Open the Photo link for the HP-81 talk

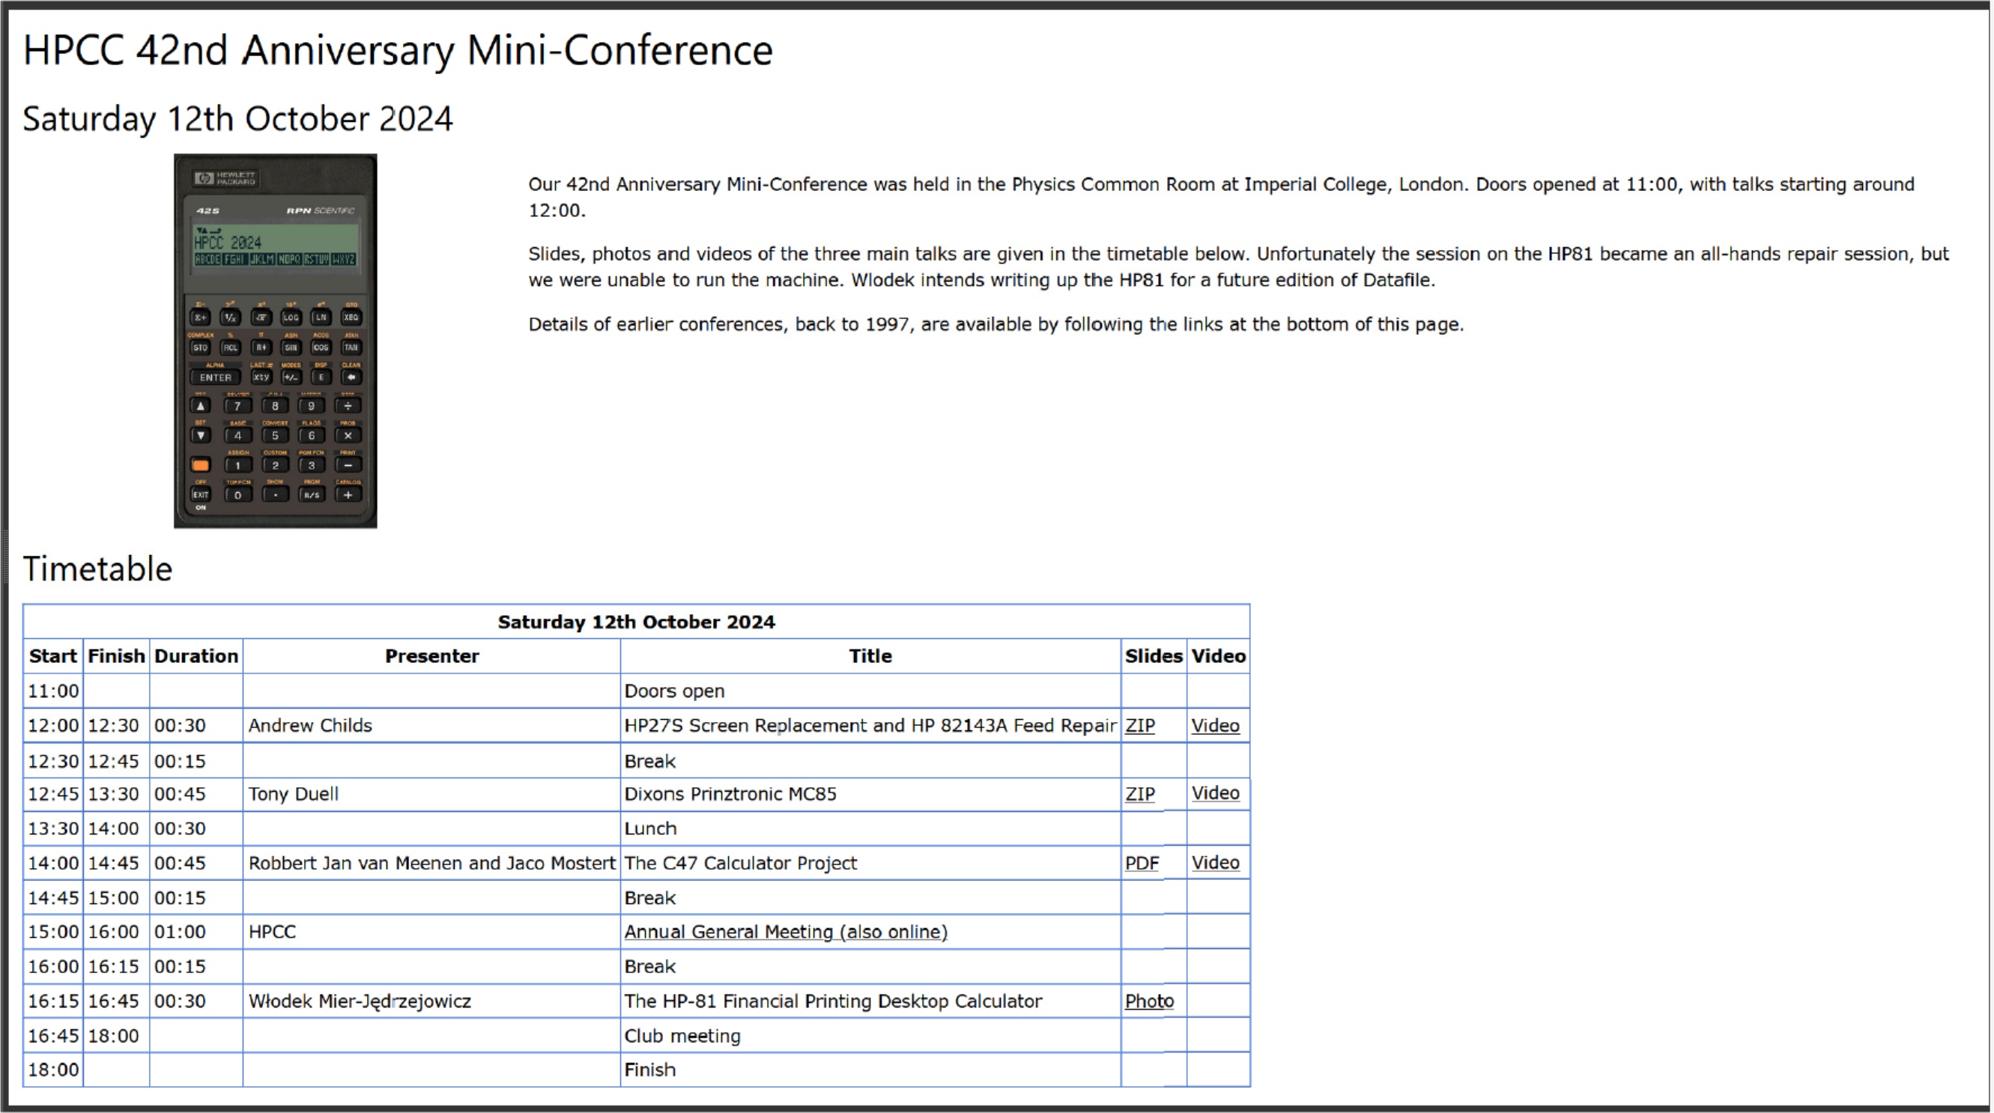click(1148, 1001)
